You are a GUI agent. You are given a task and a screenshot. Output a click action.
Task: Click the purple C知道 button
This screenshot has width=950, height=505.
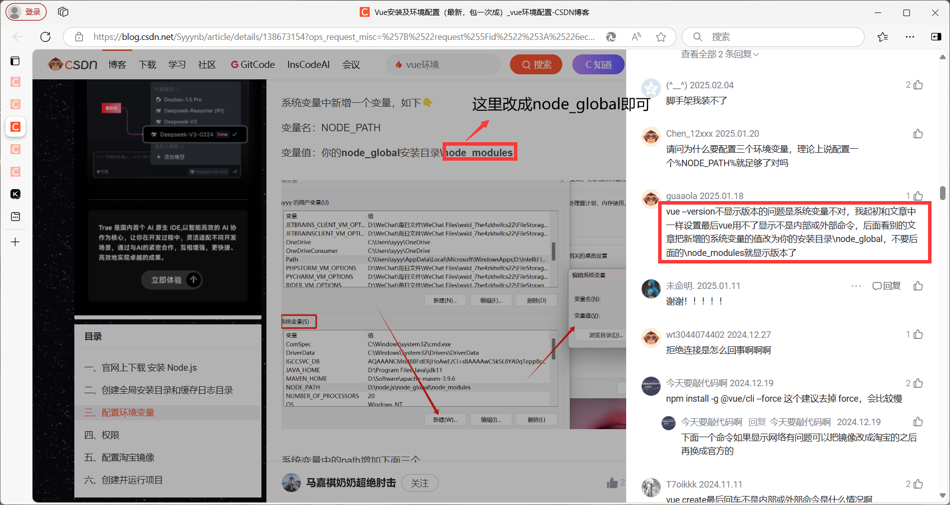(598, 64)
